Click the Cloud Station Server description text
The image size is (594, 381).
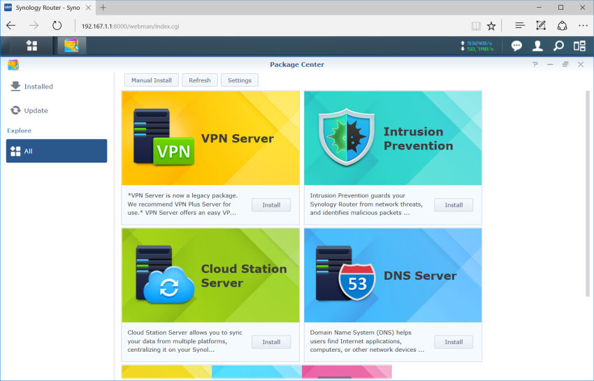click(x=185, y=341)
